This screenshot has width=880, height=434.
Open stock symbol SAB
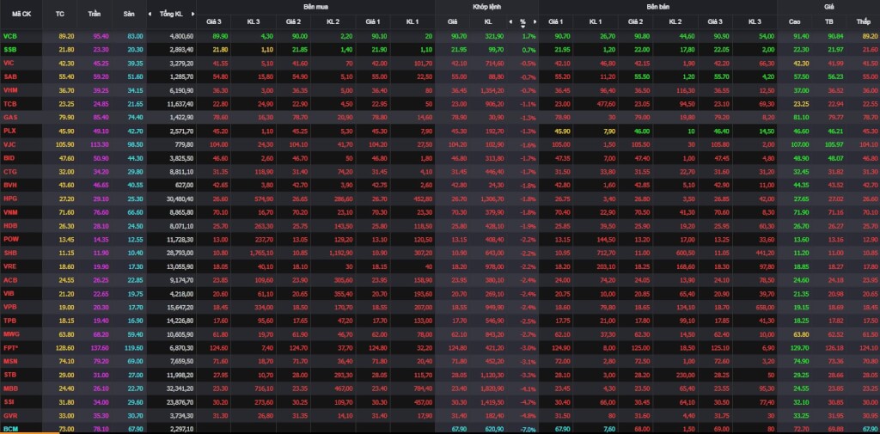pyautogui.click(x=9, y=76)
